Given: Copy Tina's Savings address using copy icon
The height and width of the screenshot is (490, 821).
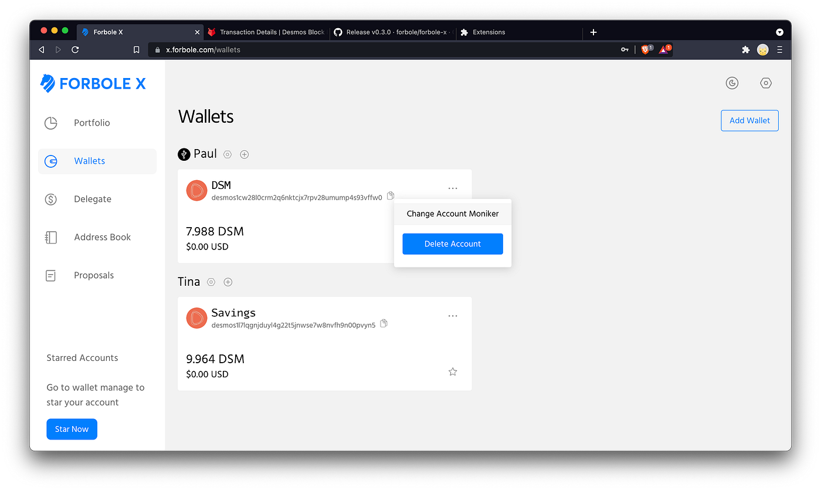Looking at the screenshot, I should coord(384,323).
